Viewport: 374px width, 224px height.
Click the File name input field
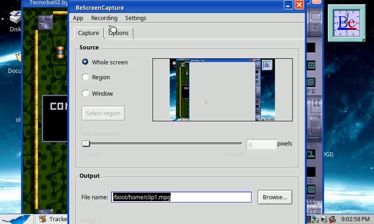[x=181, y=197]
